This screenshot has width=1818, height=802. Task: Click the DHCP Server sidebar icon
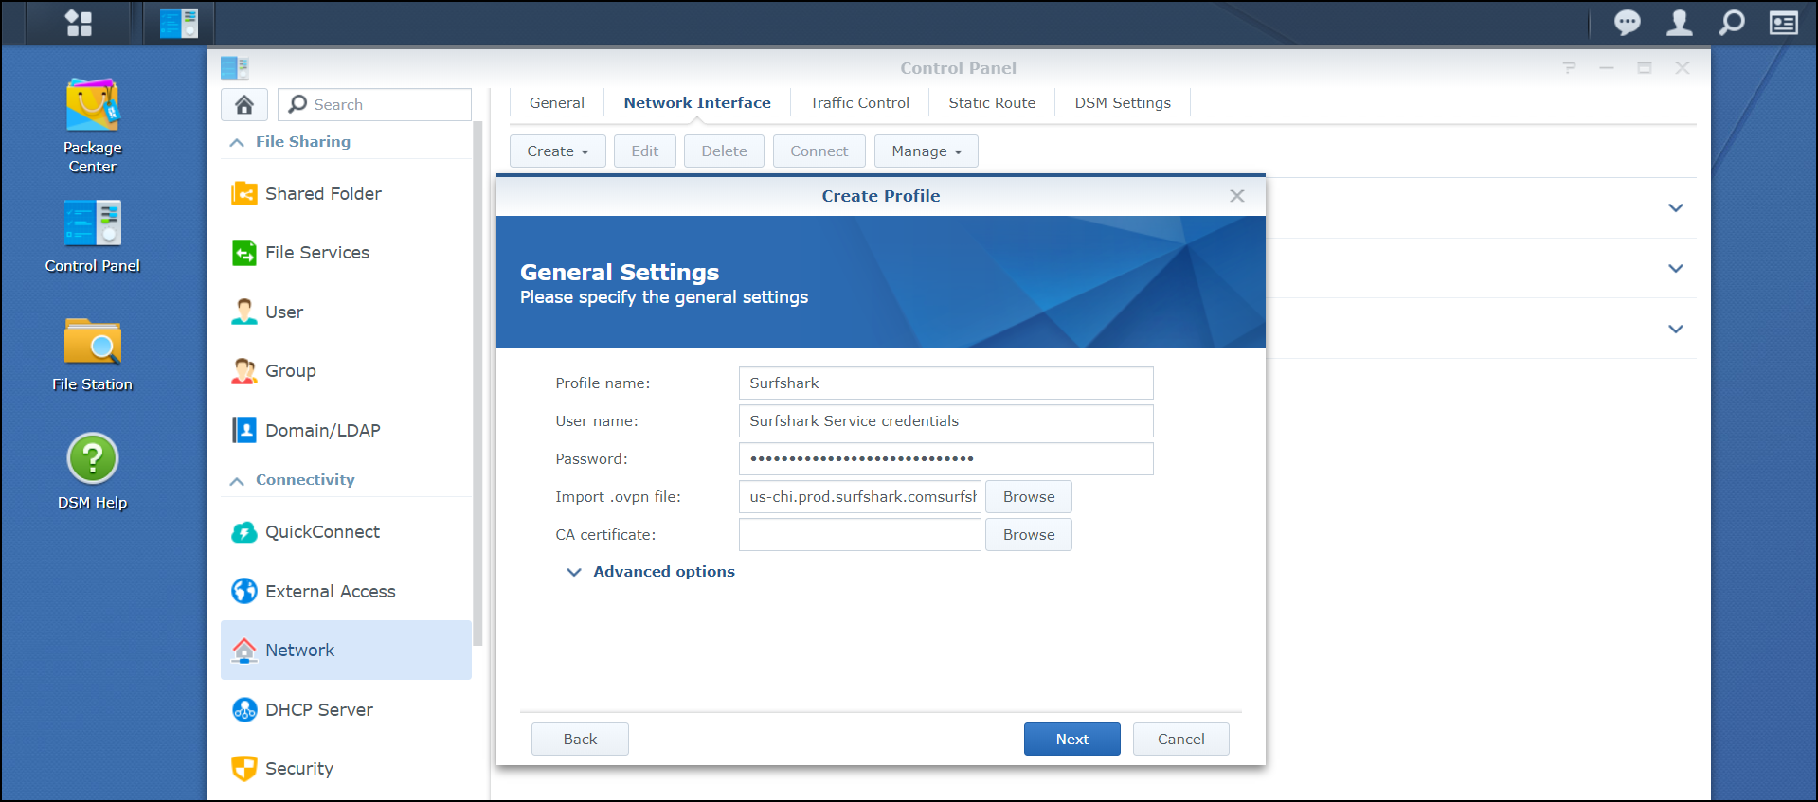244,709
